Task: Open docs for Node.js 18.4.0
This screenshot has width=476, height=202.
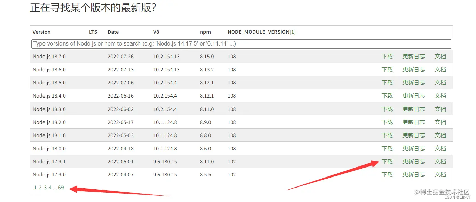Action: coord(440,96)
